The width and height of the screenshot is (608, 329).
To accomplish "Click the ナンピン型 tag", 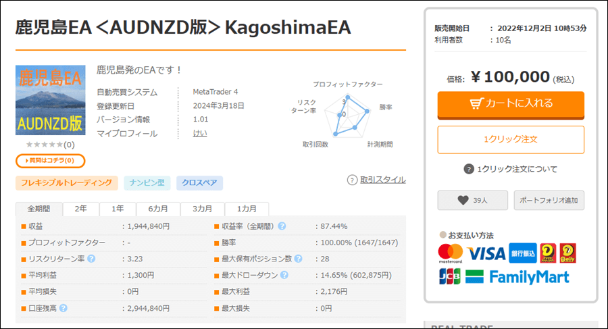I will tap(147, 182).
